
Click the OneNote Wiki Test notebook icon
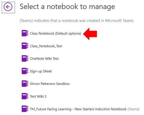(x=25, y=58)
